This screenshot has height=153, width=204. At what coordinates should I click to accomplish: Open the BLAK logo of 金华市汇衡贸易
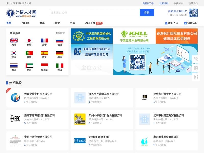point(145,97)
